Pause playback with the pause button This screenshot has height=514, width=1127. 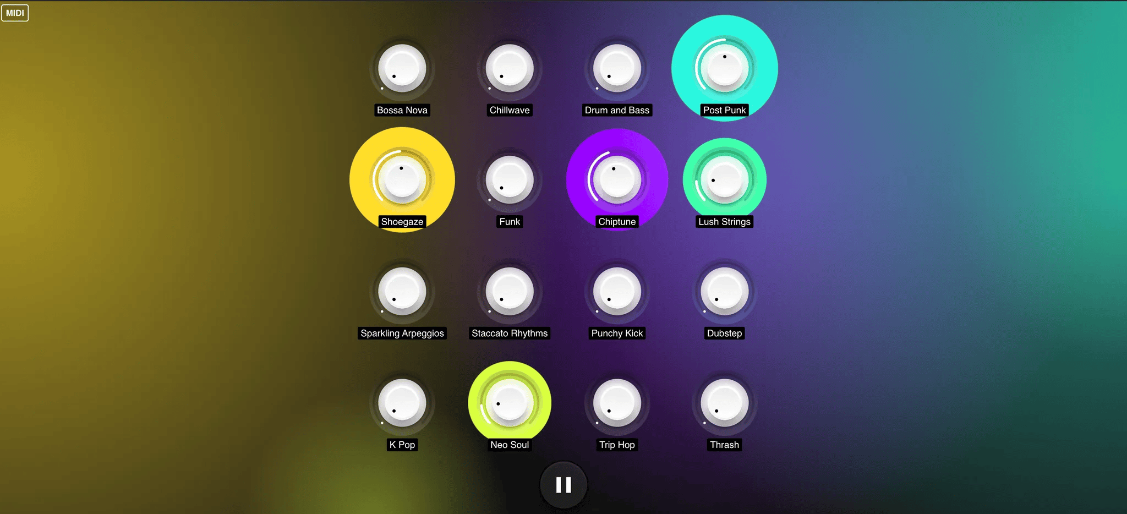[x=563, y=485]
